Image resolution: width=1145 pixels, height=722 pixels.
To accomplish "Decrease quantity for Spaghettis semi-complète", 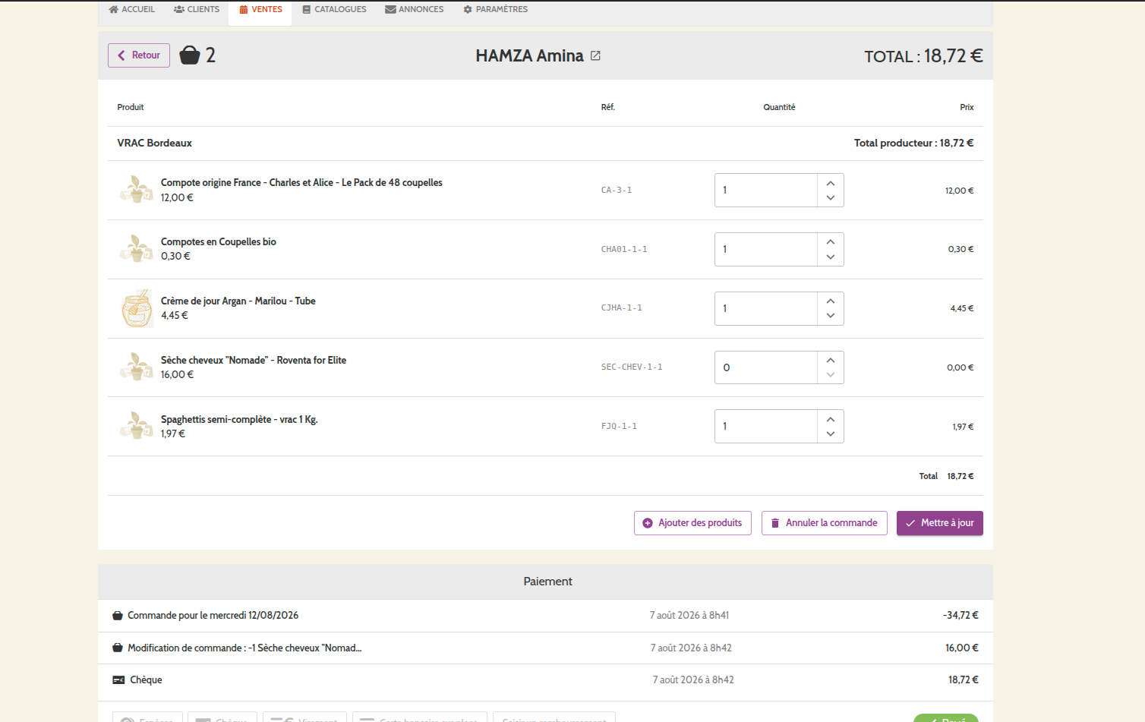I will pyautogui.click(x=831, y=434).
